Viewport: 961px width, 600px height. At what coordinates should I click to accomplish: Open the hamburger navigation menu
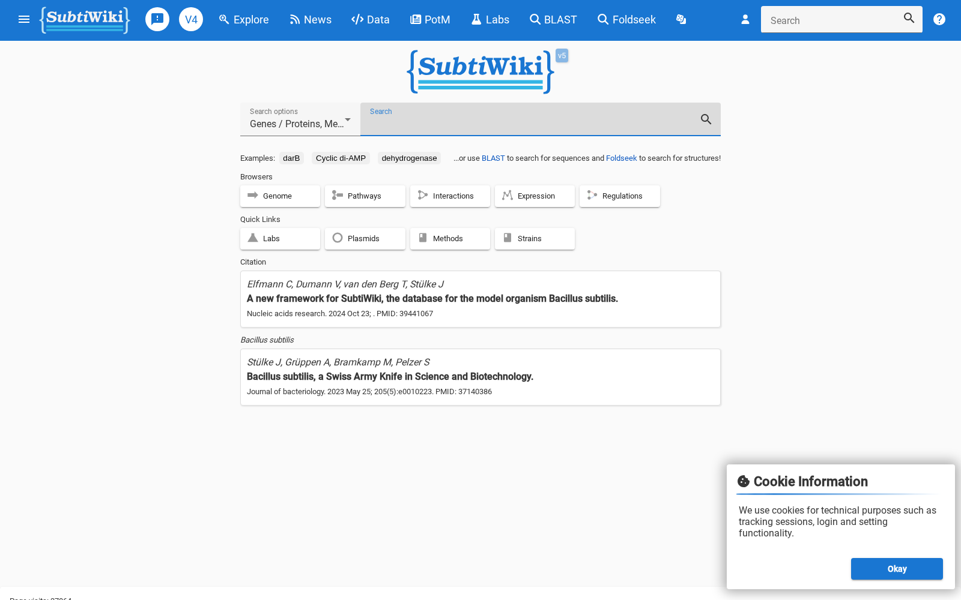(24, 19)
